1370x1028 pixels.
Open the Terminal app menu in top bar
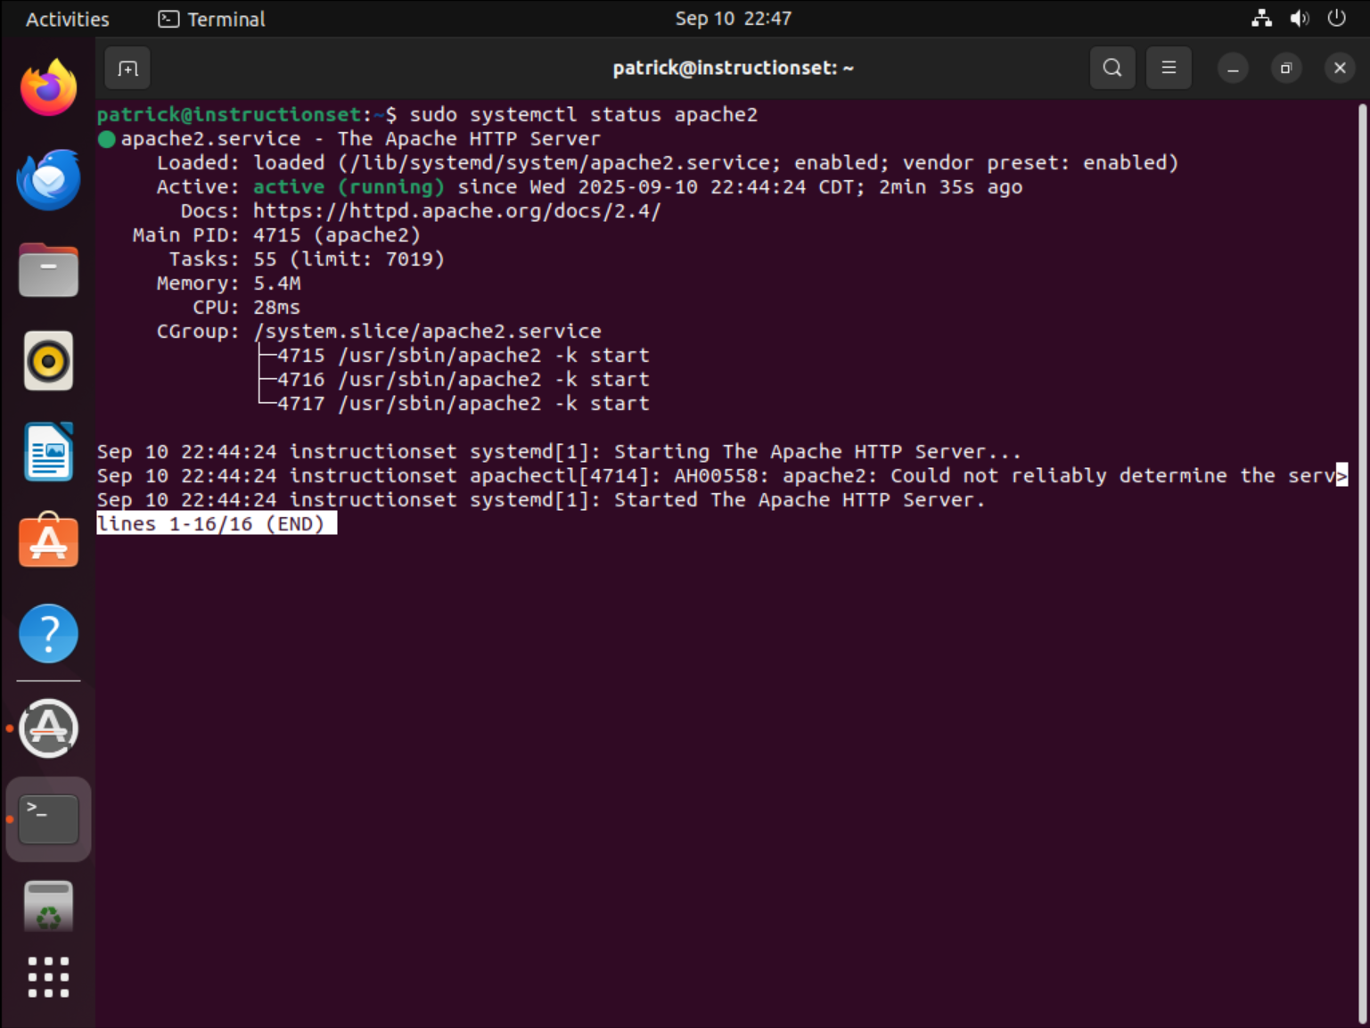click(212, 19)
